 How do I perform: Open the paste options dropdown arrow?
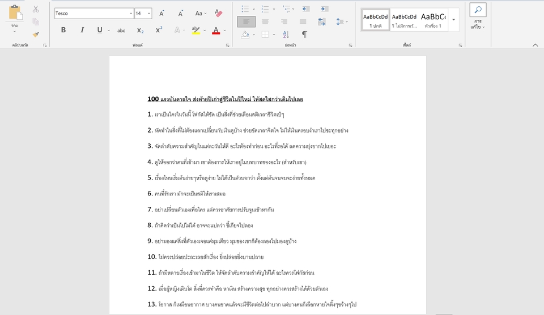click(x=14, y=32)
